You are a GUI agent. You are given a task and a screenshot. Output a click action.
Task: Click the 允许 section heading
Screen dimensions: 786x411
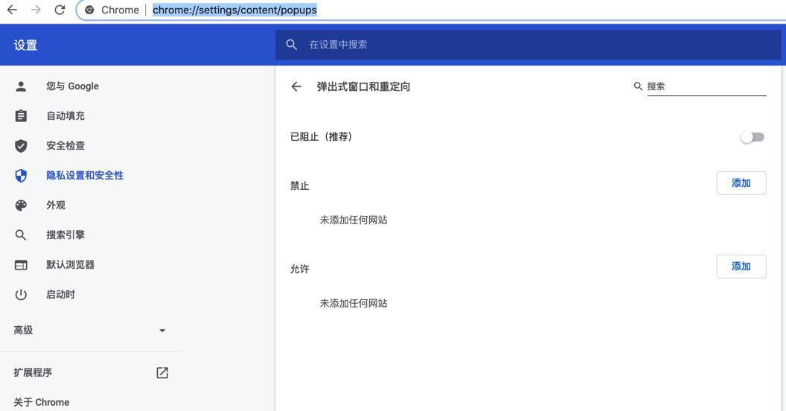tap(300, 269)
